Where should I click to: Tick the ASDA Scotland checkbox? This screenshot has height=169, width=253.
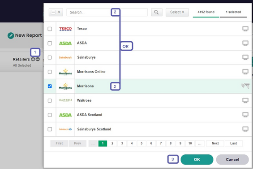[x=50, y=115]
